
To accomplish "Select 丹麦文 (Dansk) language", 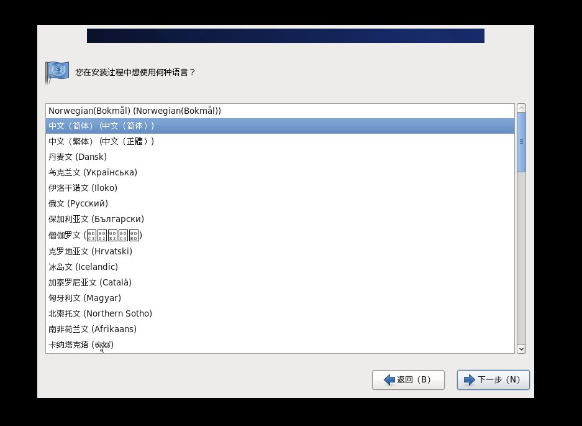I will pyautogui.click(x=280, y=157).
